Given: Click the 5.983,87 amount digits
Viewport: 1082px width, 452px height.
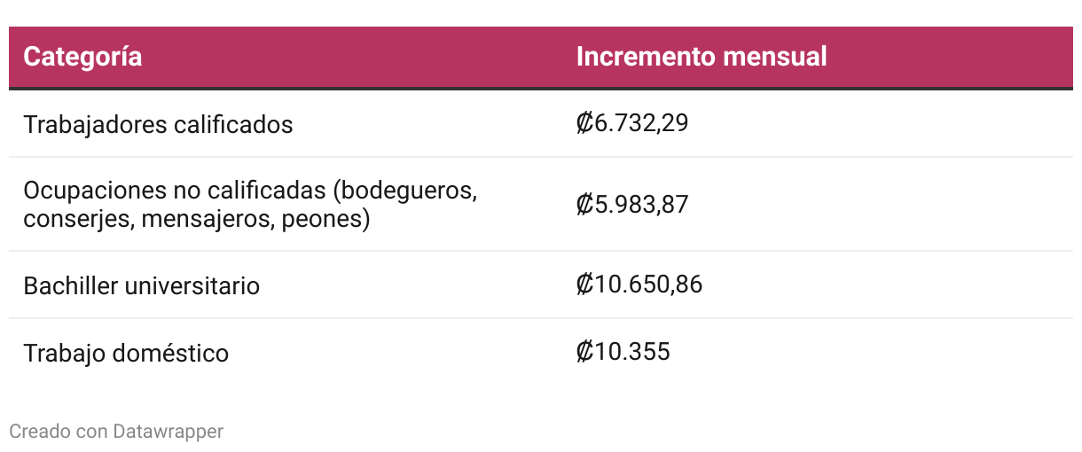Looking at the screenshot, I should point(641,205).
